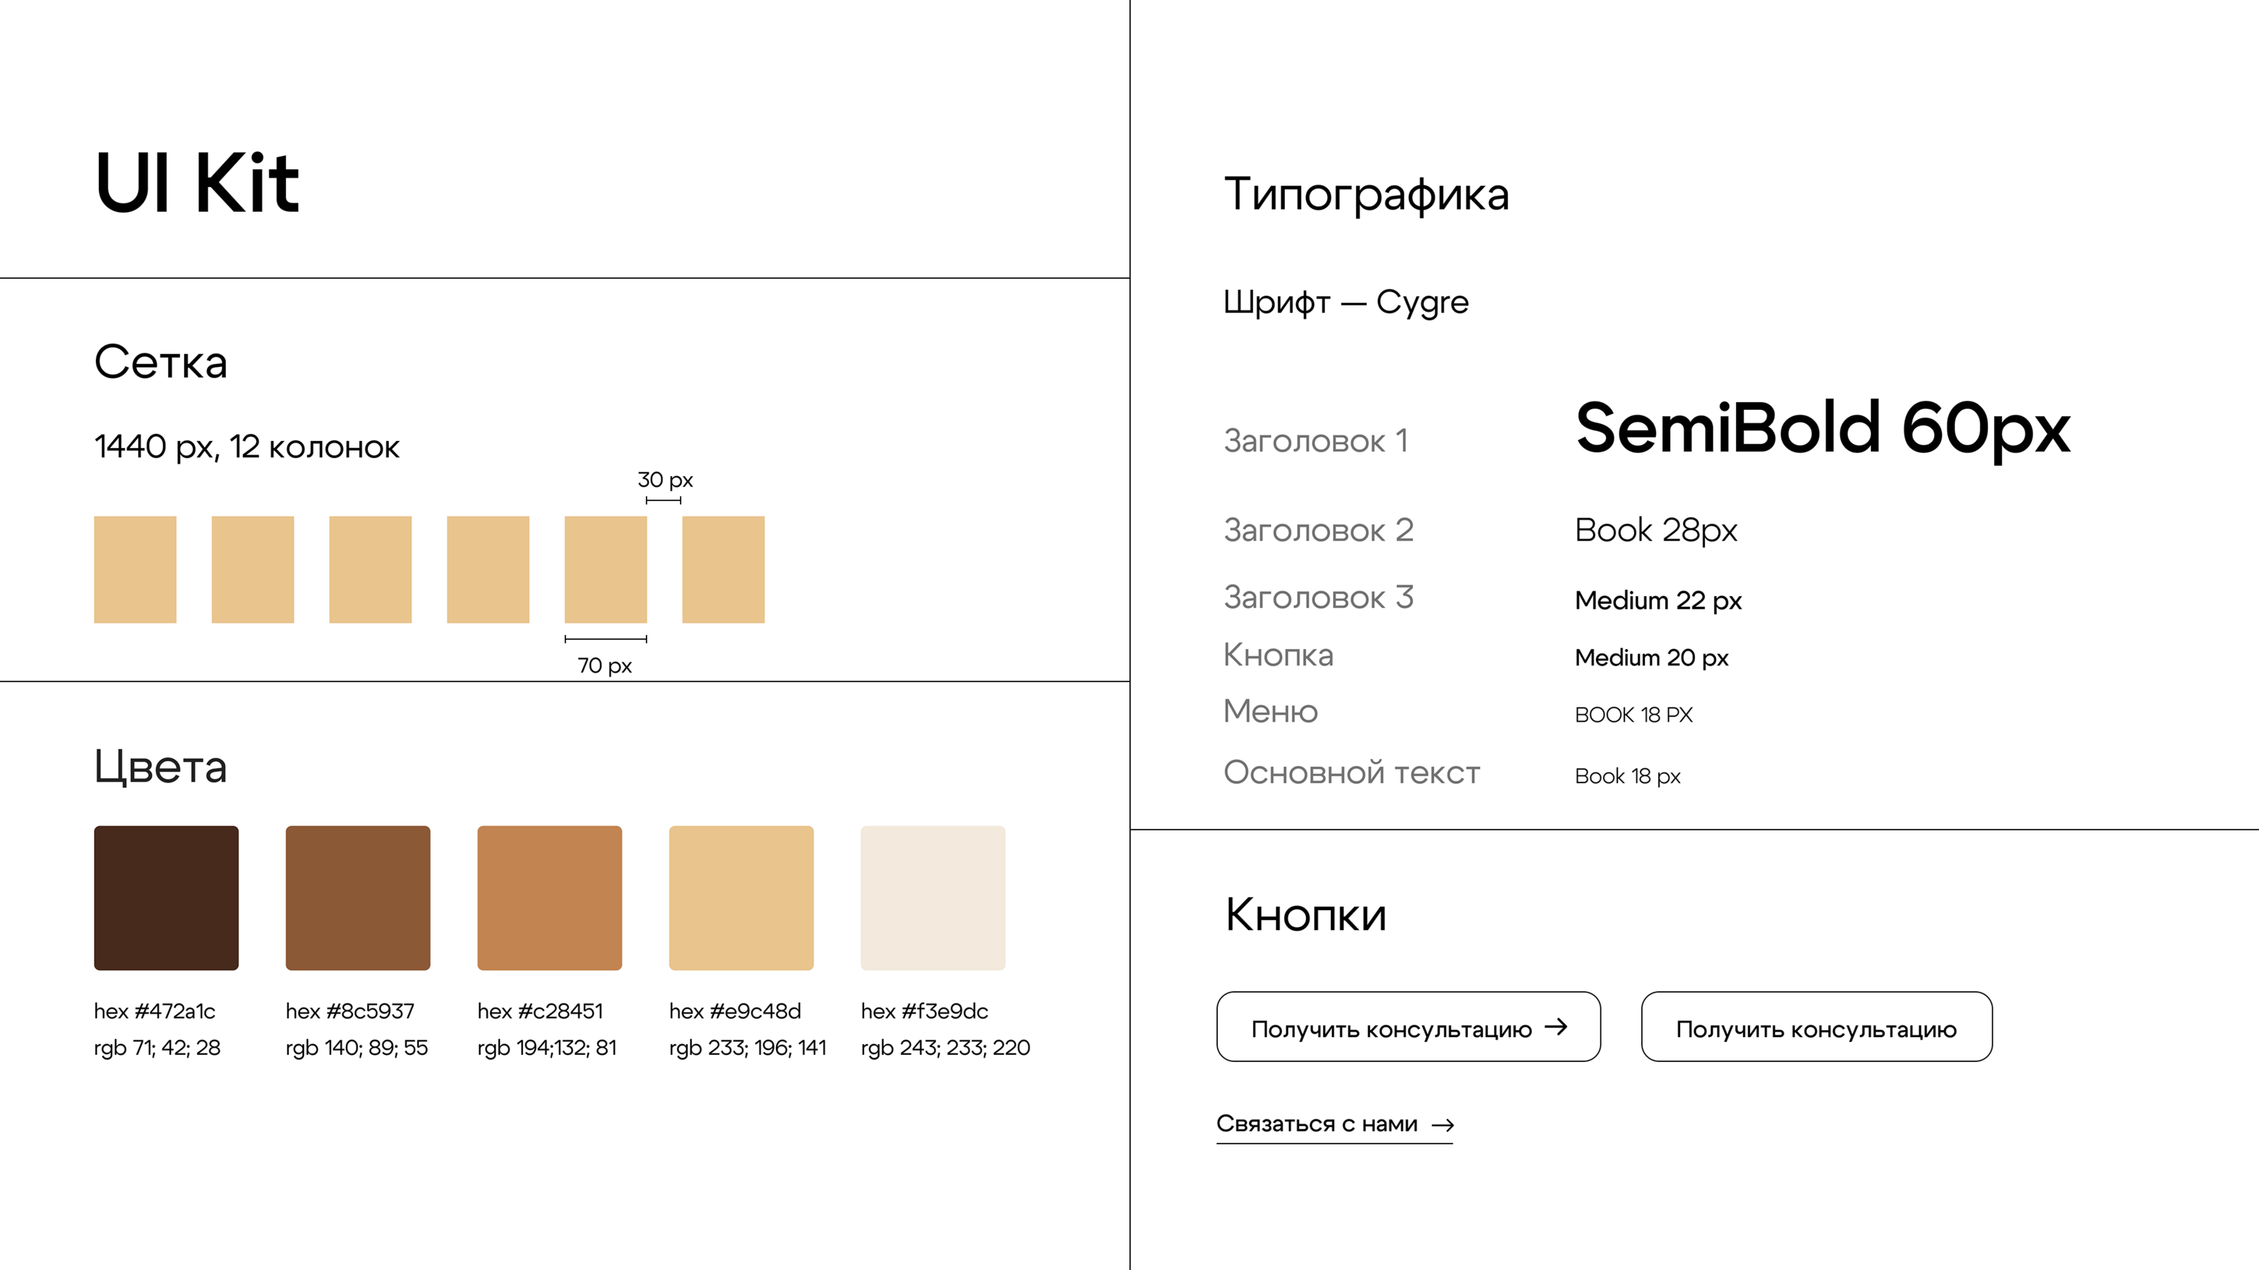Choose the caramel #c28451 color swatch
2259x1270 pixels.
(x=549, y=897)
